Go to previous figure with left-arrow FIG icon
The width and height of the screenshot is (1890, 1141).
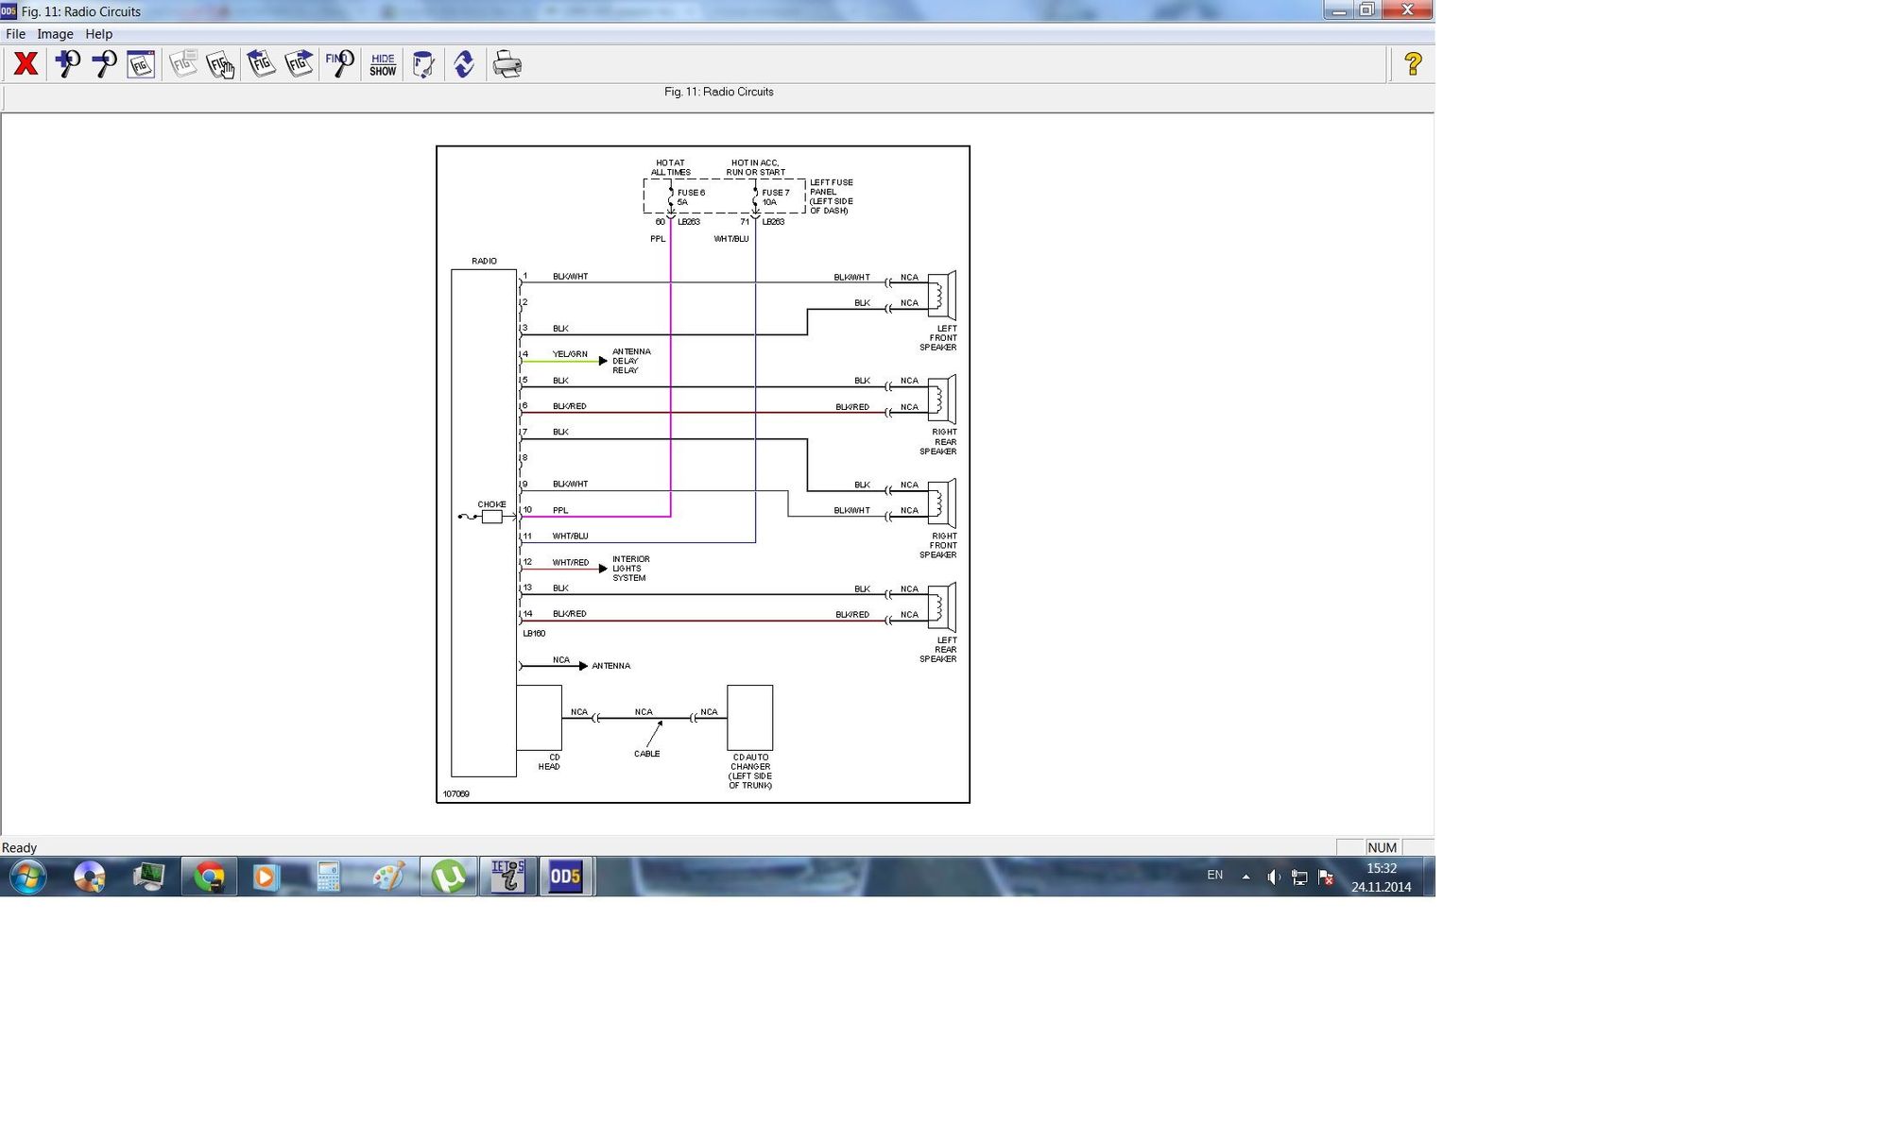pyautogui.click(x=261, y=64)
